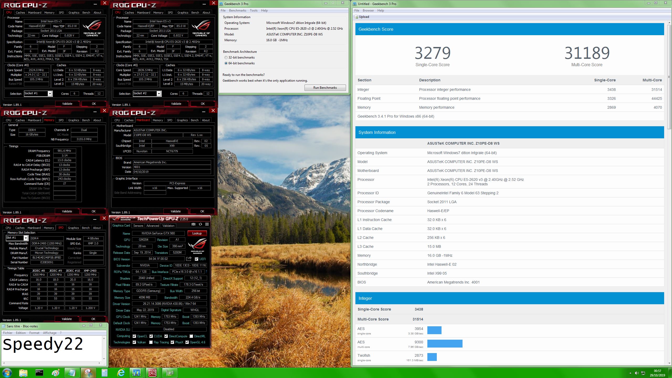Click the Lookup button in GPU-Z

(x=197, y=233)
